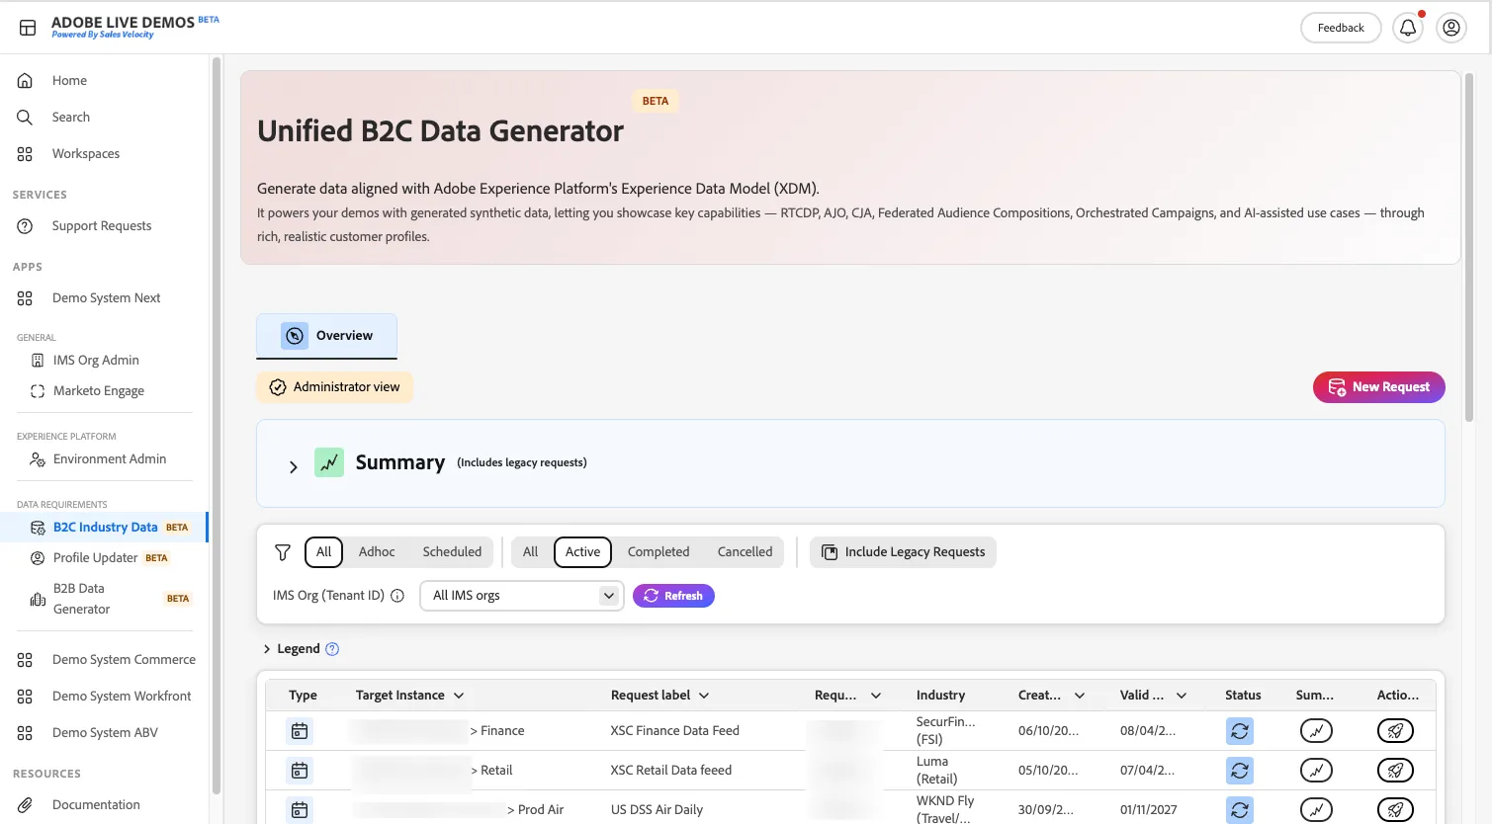
Task: Click the status sync icon for XSC Finance Data Feed
Action: pyautogui.click(x=1240, y=731)
